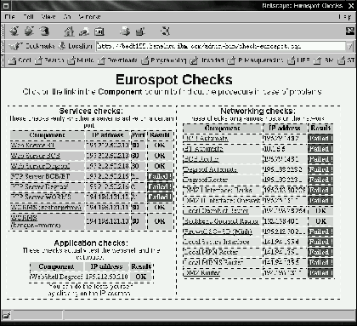Collapse the location toolbar using its grip

coord(3,46)
